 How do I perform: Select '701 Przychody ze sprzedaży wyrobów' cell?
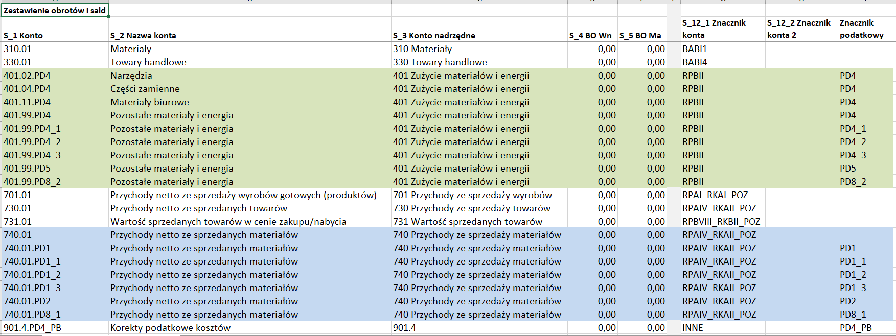[479, 195]
